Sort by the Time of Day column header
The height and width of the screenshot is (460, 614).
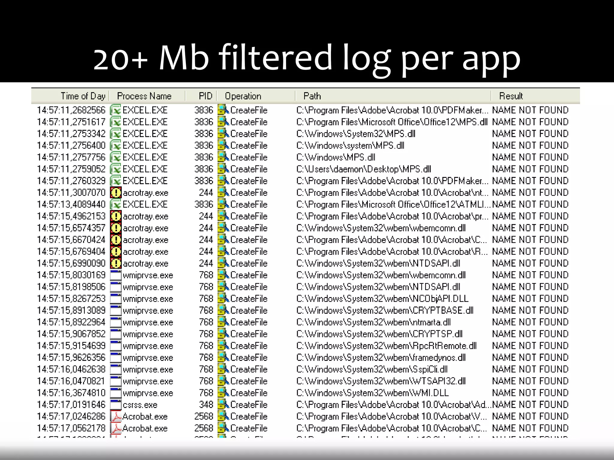[83, 96]
